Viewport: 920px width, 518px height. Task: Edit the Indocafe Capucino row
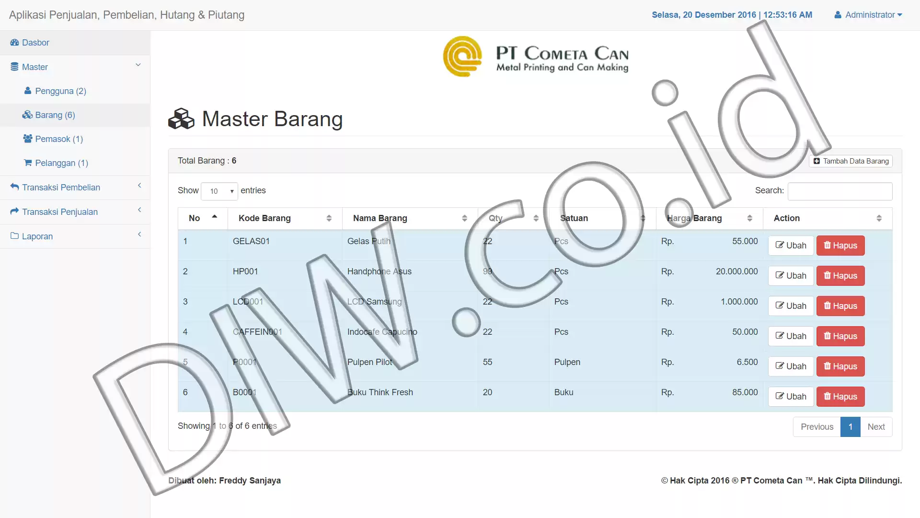[791, 336]
